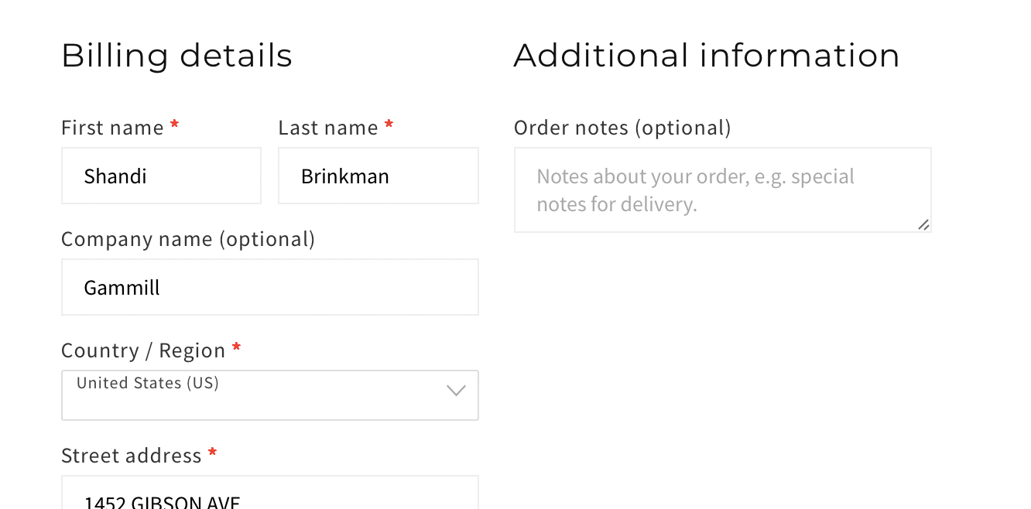Click the Company name (optional) label

point(188,239)
